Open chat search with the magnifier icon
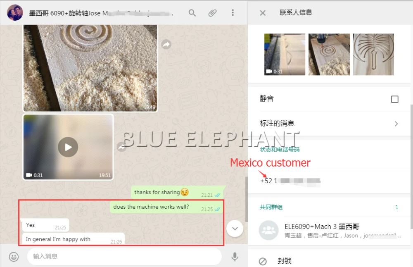 (x=192, y=13)
